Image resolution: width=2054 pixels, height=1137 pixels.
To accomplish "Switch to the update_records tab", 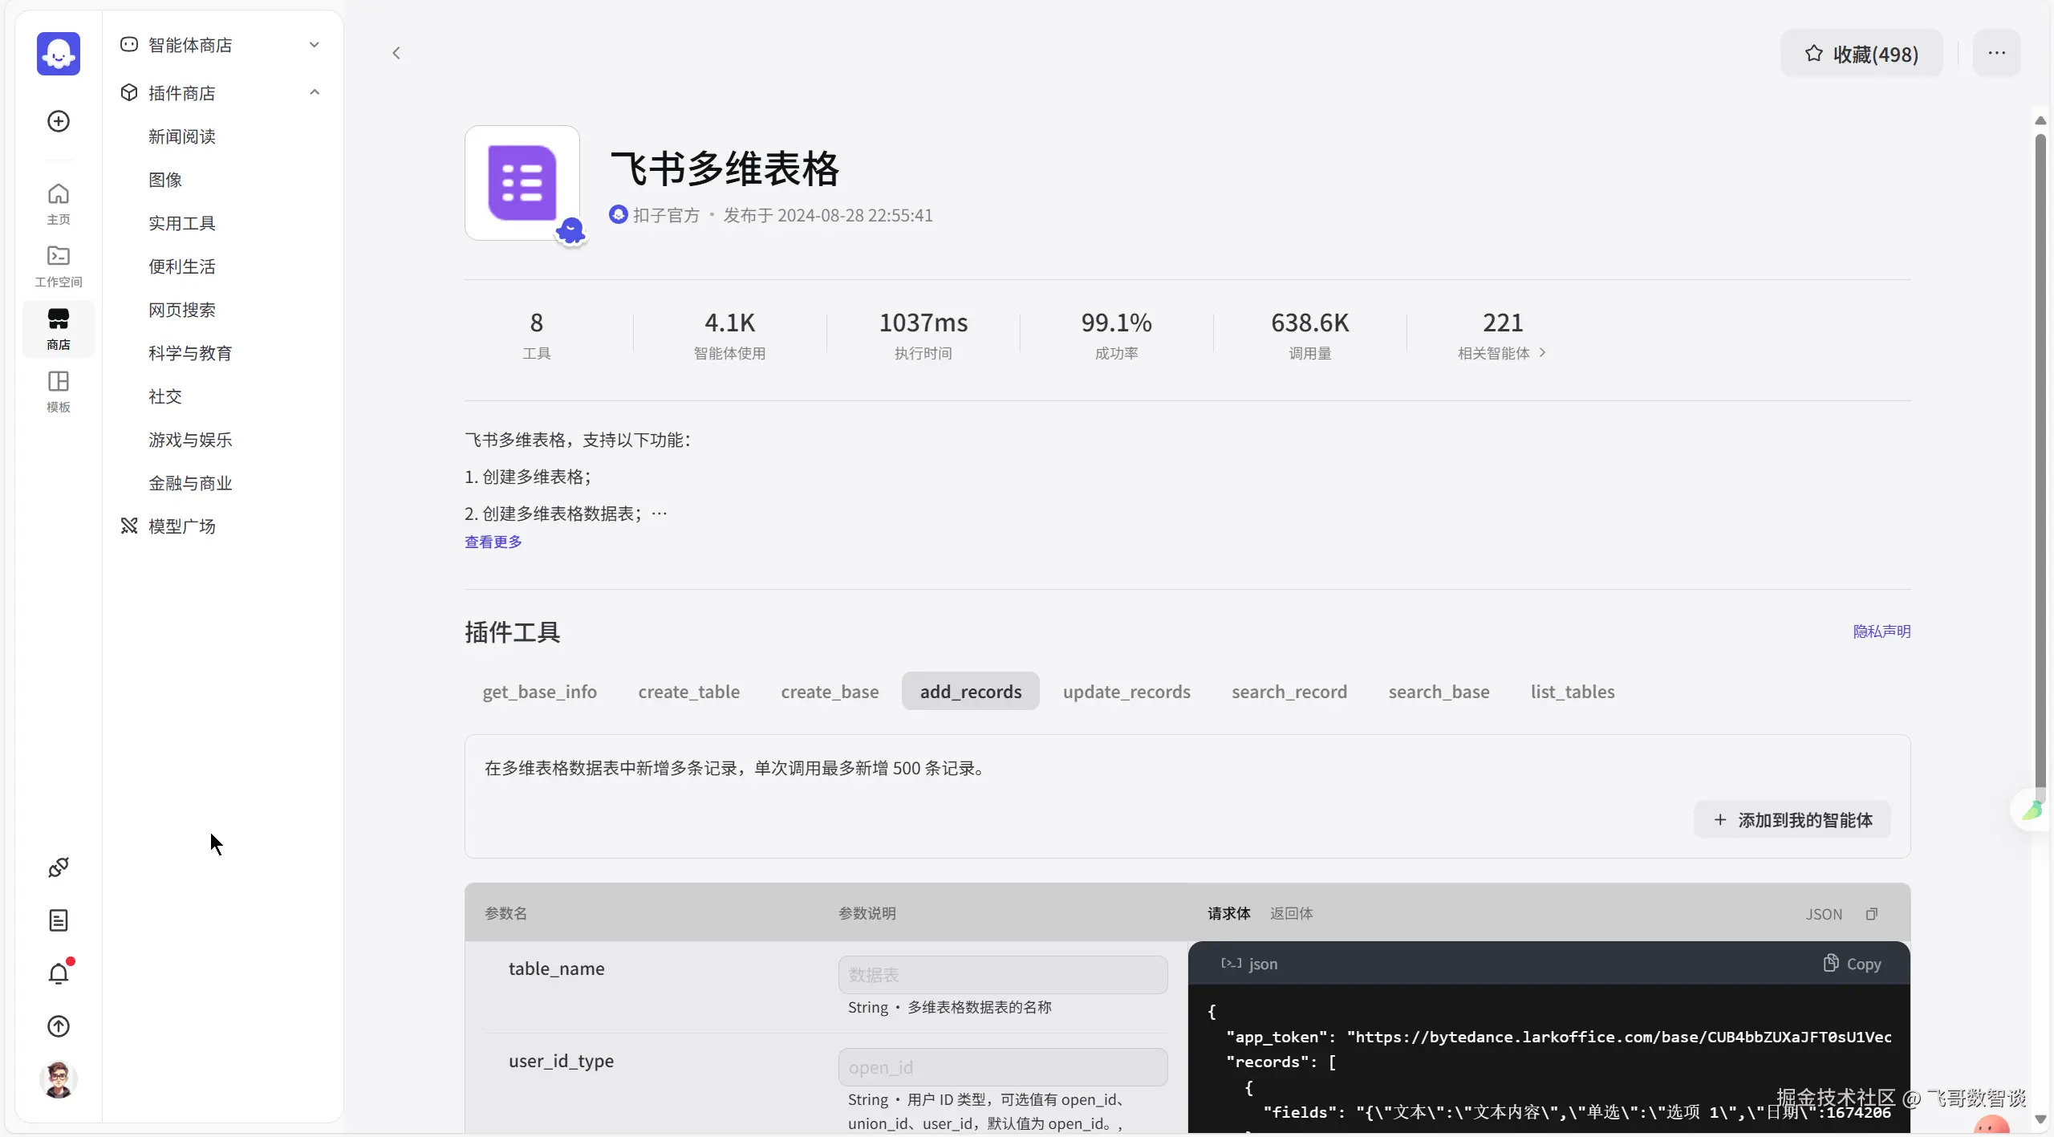I will (1126, 692).
